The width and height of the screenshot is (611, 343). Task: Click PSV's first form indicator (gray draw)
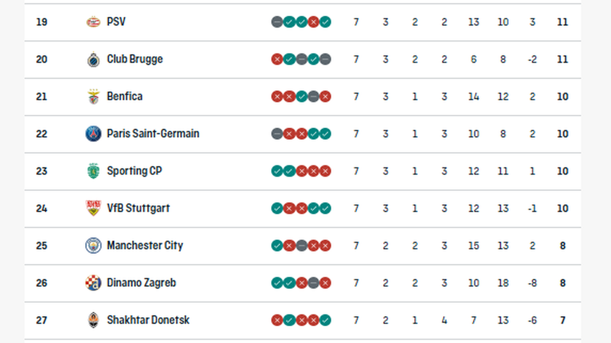[x=277, y=22]
